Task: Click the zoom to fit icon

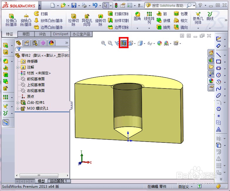Action: coord(103,43)
